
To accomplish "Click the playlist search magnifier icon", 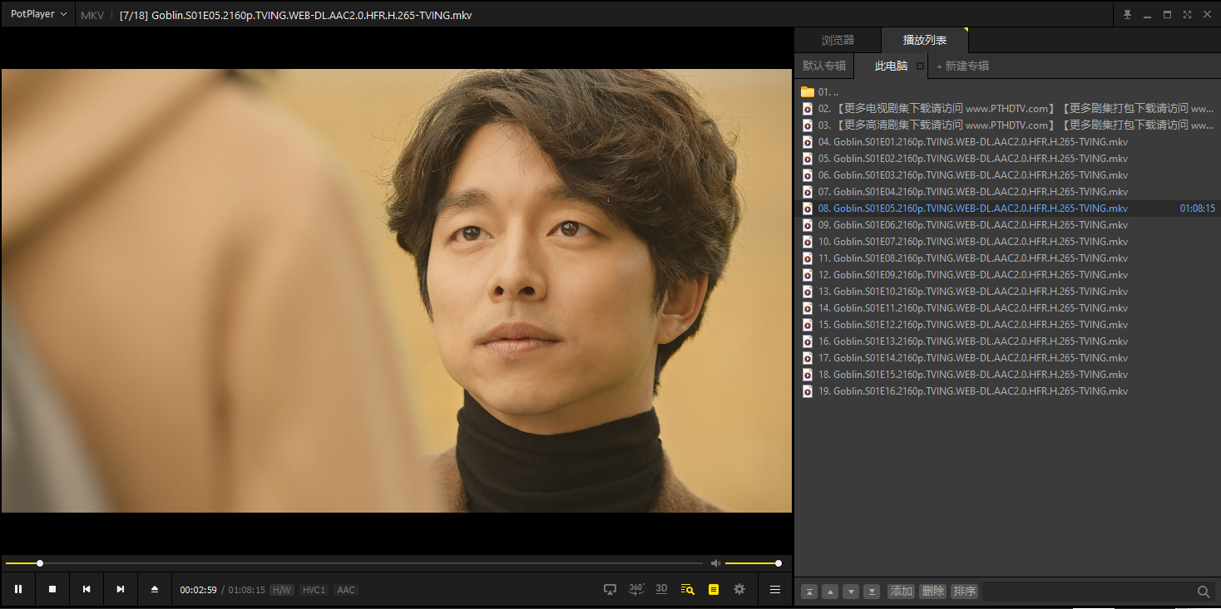I will pos(1204,592).
